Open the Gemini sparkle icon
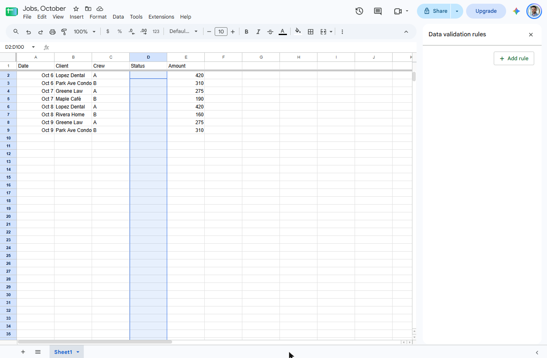547x358 pixels. click(x=516, y=11)
